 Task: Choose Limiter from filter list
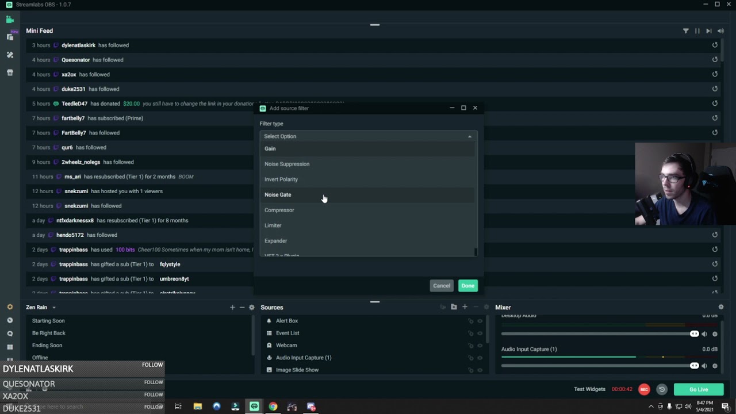[x=368, y=225]
